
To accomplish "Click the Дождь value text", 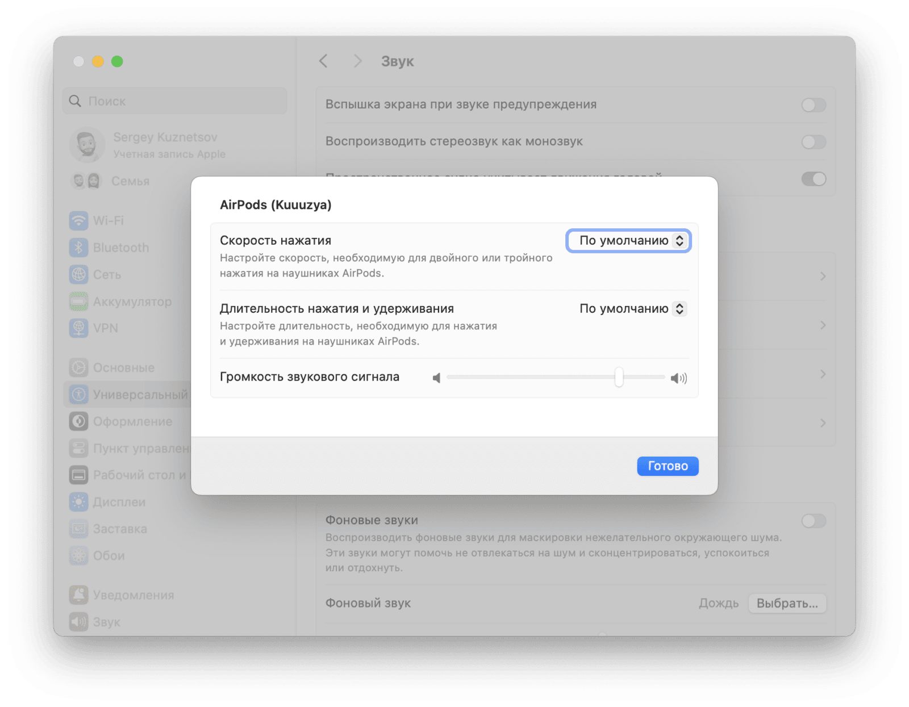I will 719,603.
